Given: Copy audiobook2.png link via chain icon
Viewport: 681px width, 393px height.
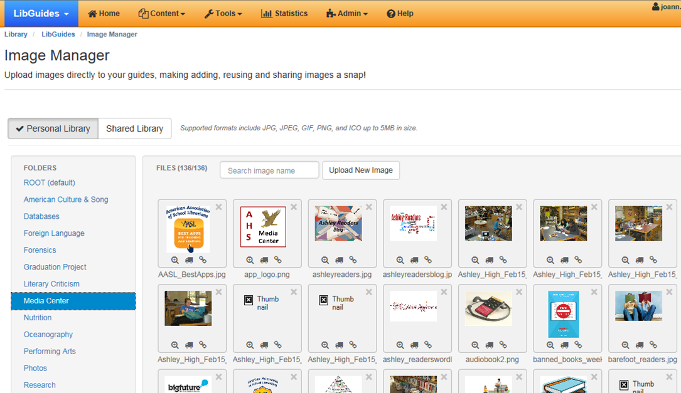Looking at the screenshot, I should pos(503,345).
